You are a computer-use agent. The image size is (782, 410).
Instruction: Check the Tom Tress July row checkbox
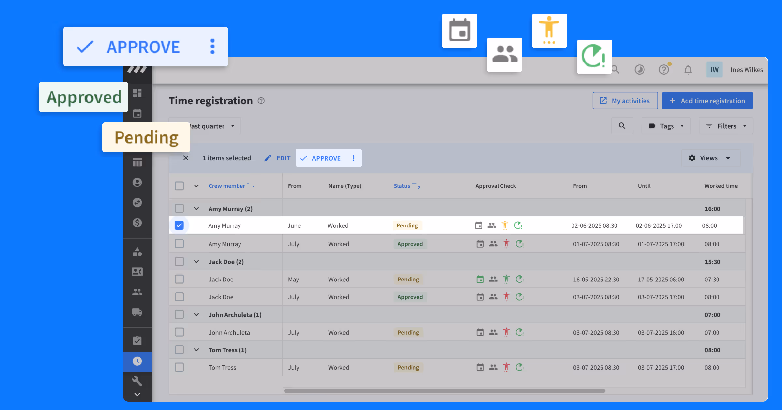coord(179,367)
